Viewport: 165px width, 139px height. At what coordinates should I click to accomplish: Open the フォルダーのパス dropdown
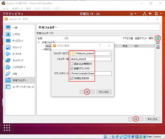pos(110,54)
